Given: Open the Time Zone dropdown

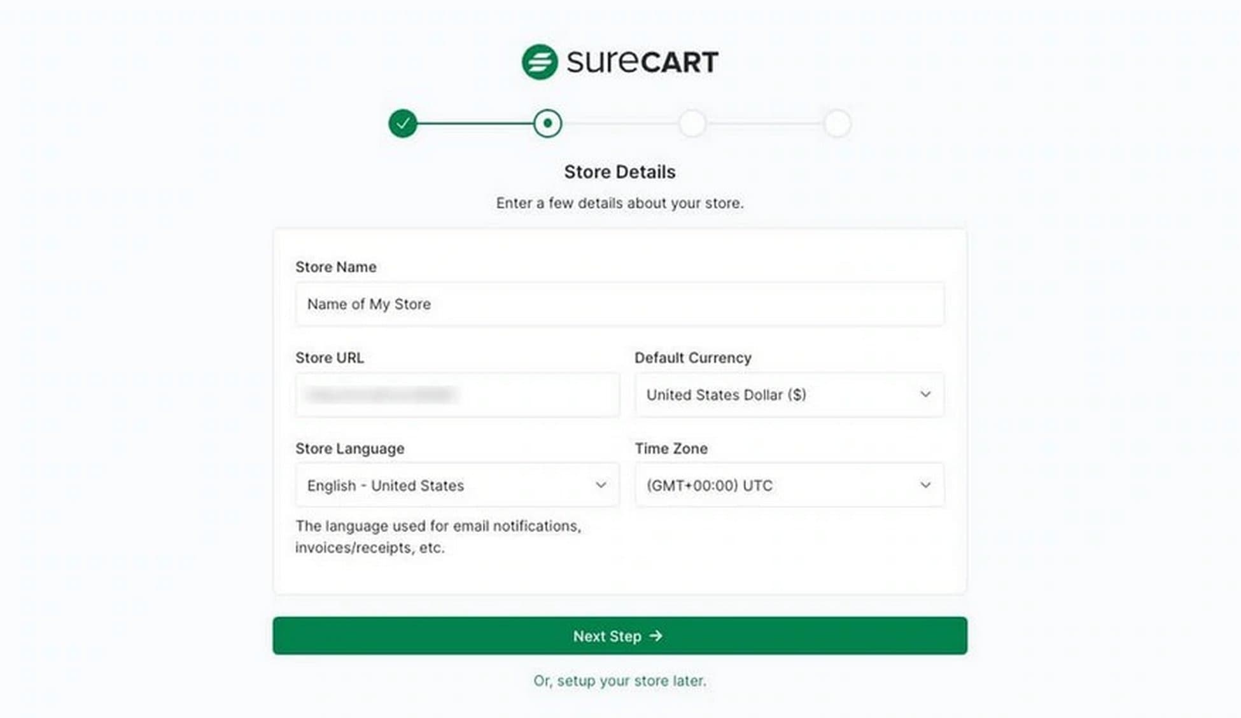Looking at the screenshot, I should (789, 485).
